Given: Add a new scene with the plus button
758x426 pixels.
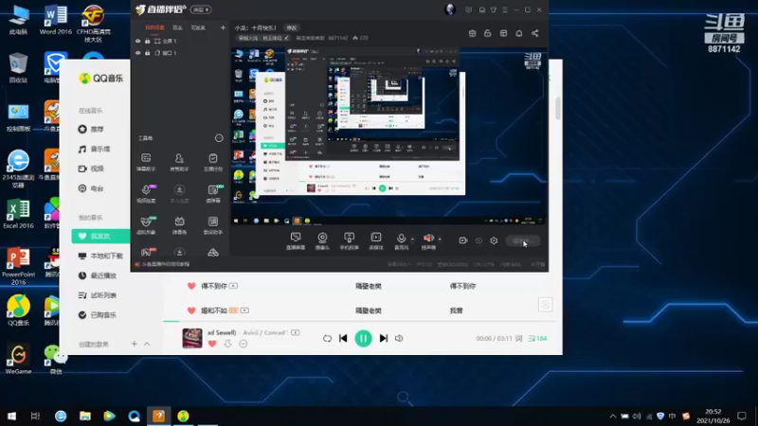Looking at the screenshot, I should [223, 27].
